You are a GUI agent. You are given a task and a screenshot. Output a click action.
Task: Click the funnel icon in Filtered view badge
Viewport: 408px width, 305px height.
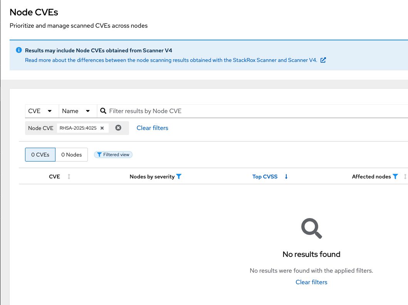pos(99,155)
